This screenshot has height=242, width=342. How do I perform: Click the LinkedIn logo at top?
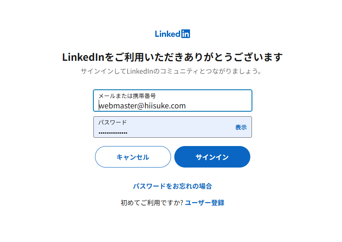click(172, 34)
